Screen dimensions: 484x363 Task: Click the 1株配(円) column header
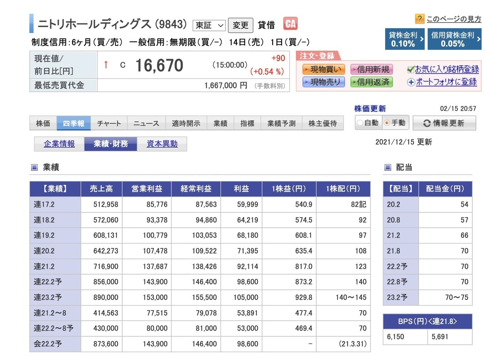click(343, 189)
